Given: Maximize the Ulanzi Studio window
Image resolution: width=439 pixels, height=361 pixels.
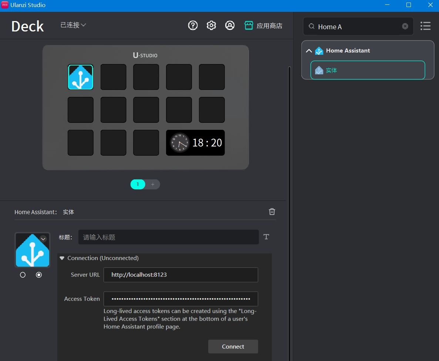Looking at the screenshot, I should coord(408,5).
